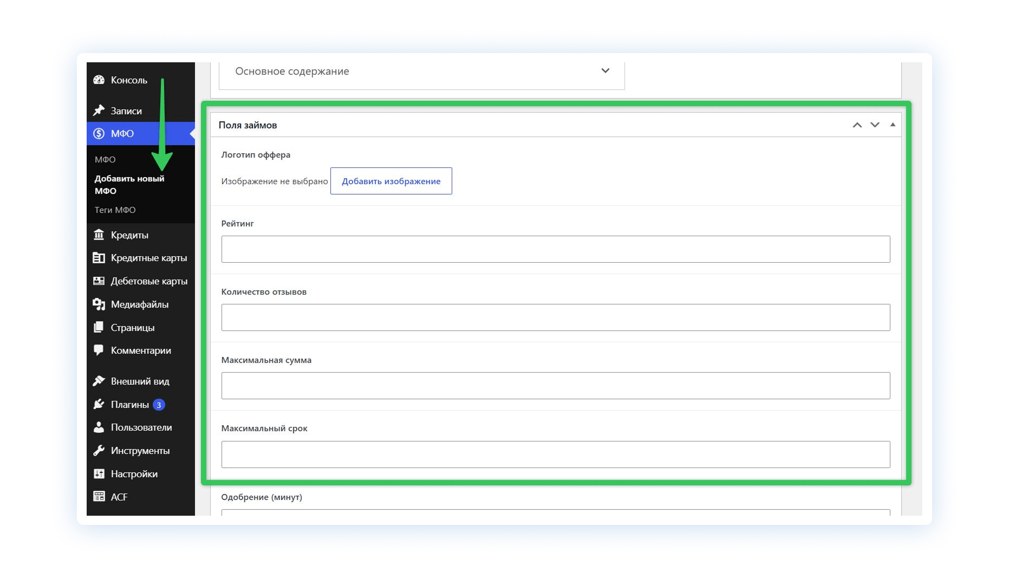Open the Комментарии section
The height and width of the screenshot is (578, 1009).
[x=141, y=350]
